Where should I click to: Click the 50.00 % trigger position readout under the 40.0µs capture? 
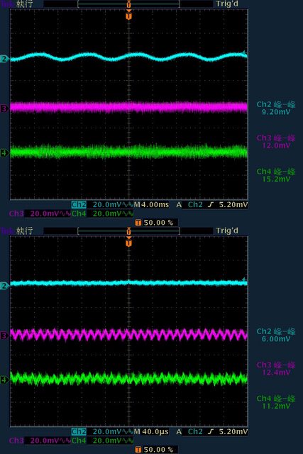158,449
